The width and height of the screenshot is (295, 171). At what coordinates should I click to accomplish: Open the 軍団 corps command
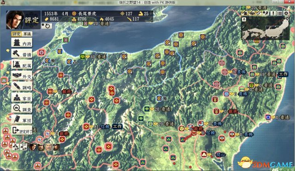pos(22,119)
